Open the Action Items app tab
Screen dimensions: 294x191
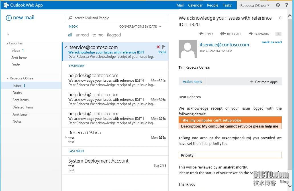click(x=192, y=82)
